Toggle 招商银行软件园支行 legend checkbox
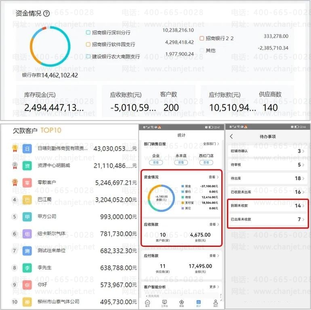The width and height of the screenshot is (311, 310). pyautogui.click(x=88, y=44)
